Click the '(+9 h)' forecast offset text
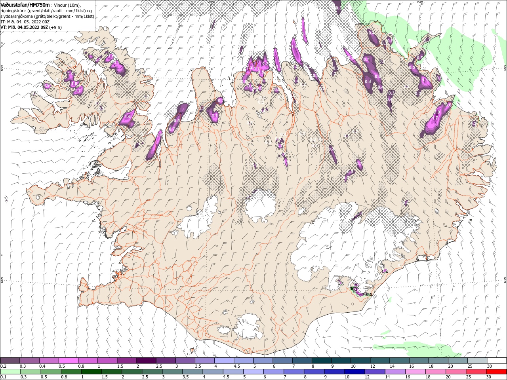The height and width of the screenshot is (380, 507). pos(55,27)
